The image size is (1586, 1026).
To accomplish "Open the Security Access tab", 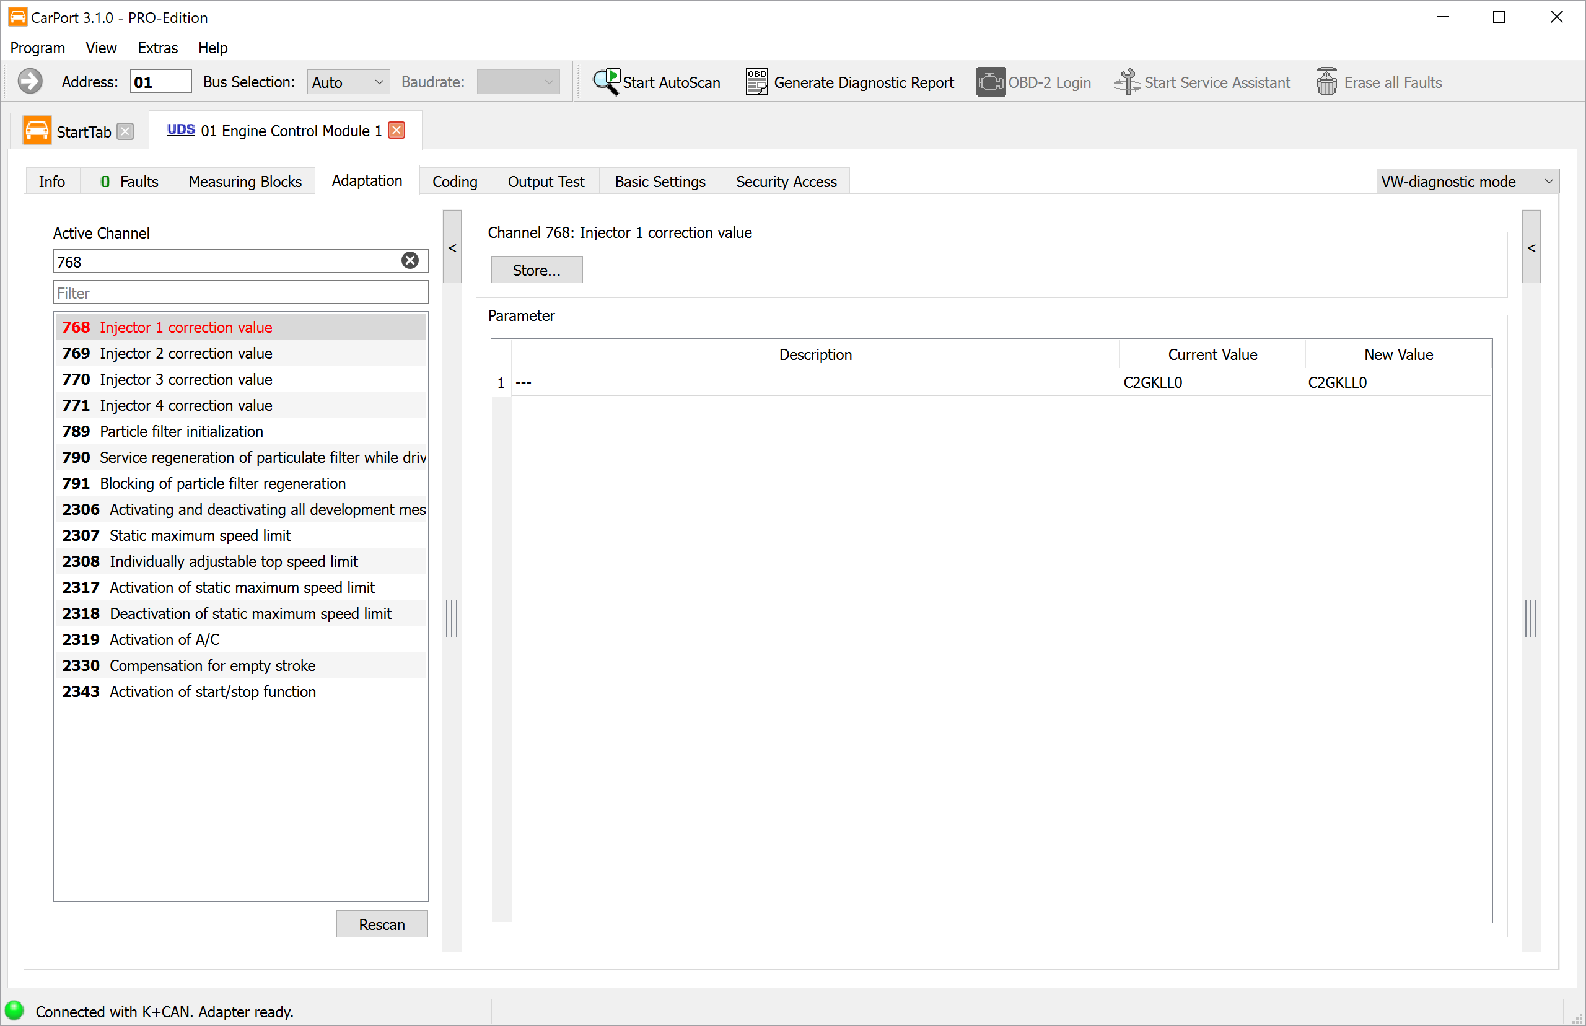I will (x=786, y=181).
